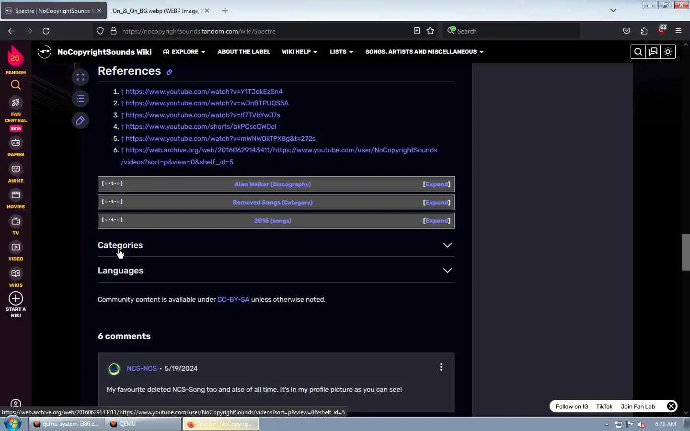
Task: Open the wiki discussions icon
Action: (653, 52)
